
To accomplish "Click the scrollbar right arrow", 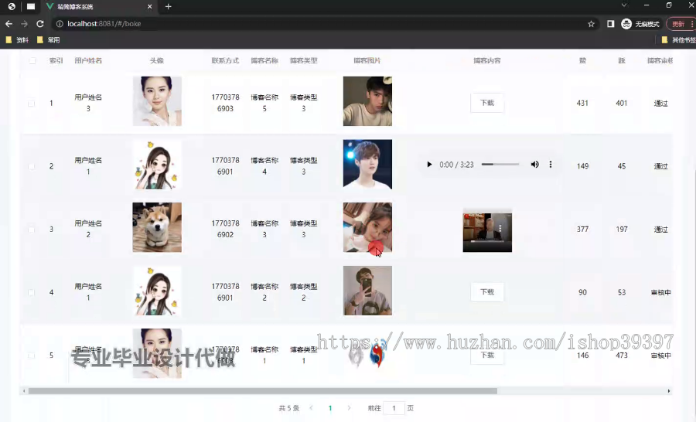I will [x=669, y=391].
